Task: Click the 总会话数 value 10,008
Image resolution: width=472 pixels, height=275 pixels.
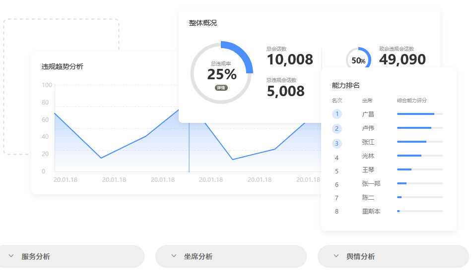Action: 290,60
